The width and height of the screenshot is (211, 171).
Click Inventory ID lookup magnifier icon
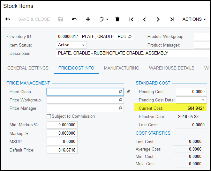[130, 37]
